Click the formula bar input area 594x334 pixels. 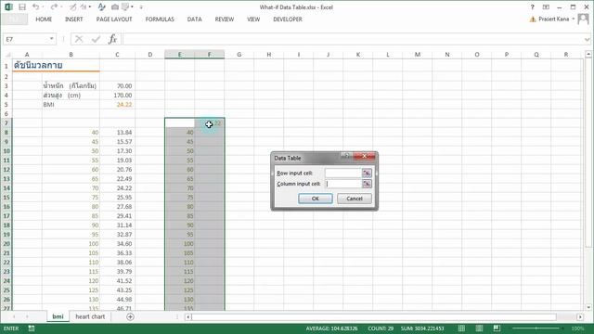[353, 39]
